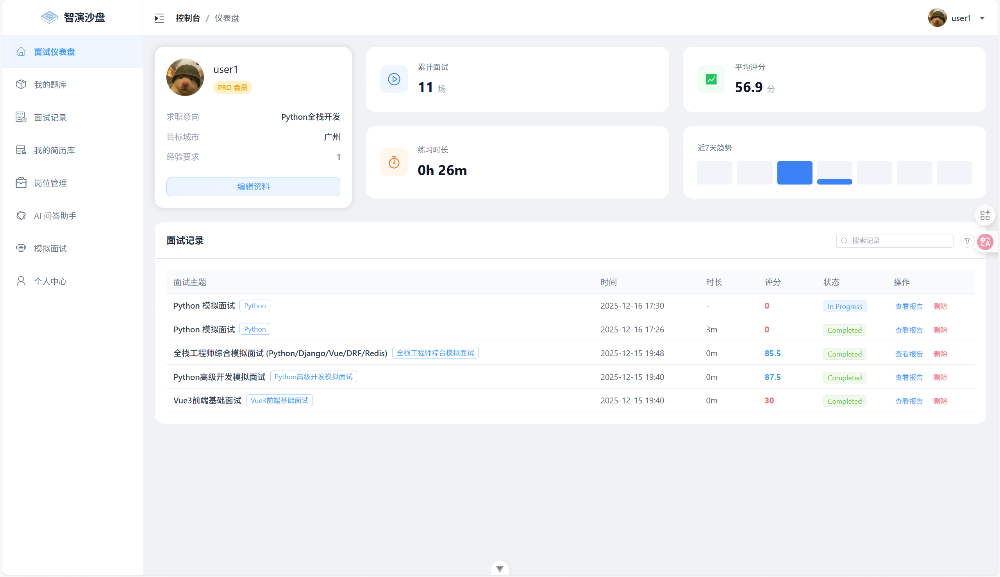1000x577 pixels.
Task: Open the floating grid widget icon
Action: tap(984, 215)
